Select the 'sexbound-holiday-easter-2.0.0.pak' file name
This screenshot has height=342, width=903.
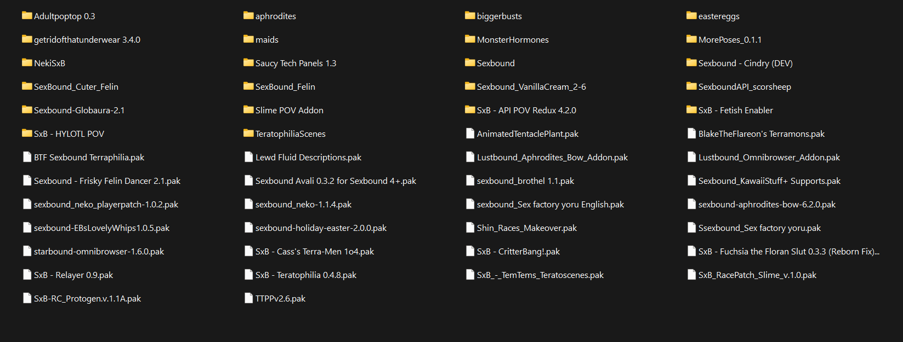[x=321, y=228]
